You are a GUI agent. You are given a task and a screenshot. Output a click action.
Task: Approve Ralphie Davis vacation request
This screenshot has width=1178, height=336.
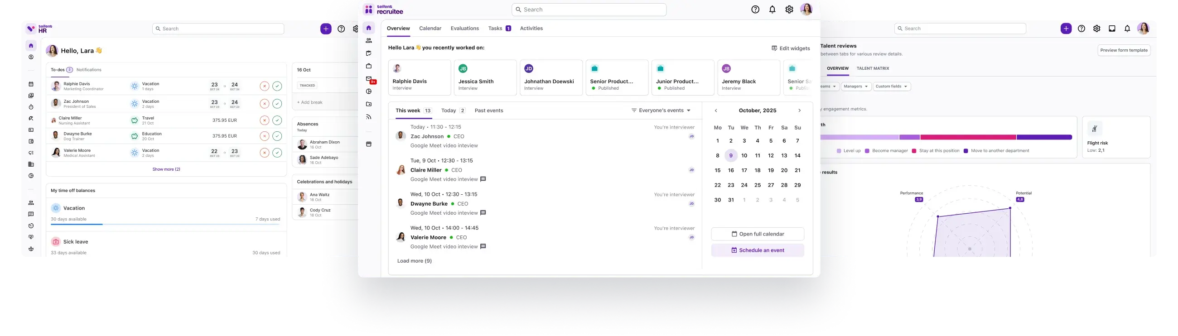click(x=277, y=86)
